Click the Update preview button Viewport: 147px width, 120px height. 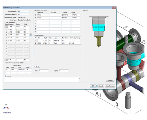point(110,80)
